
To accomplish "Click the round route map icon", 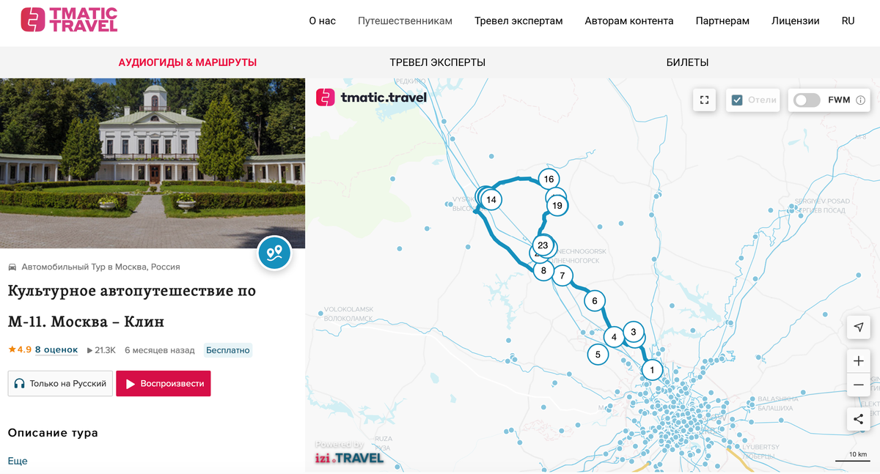I will [x=274, y=253].
